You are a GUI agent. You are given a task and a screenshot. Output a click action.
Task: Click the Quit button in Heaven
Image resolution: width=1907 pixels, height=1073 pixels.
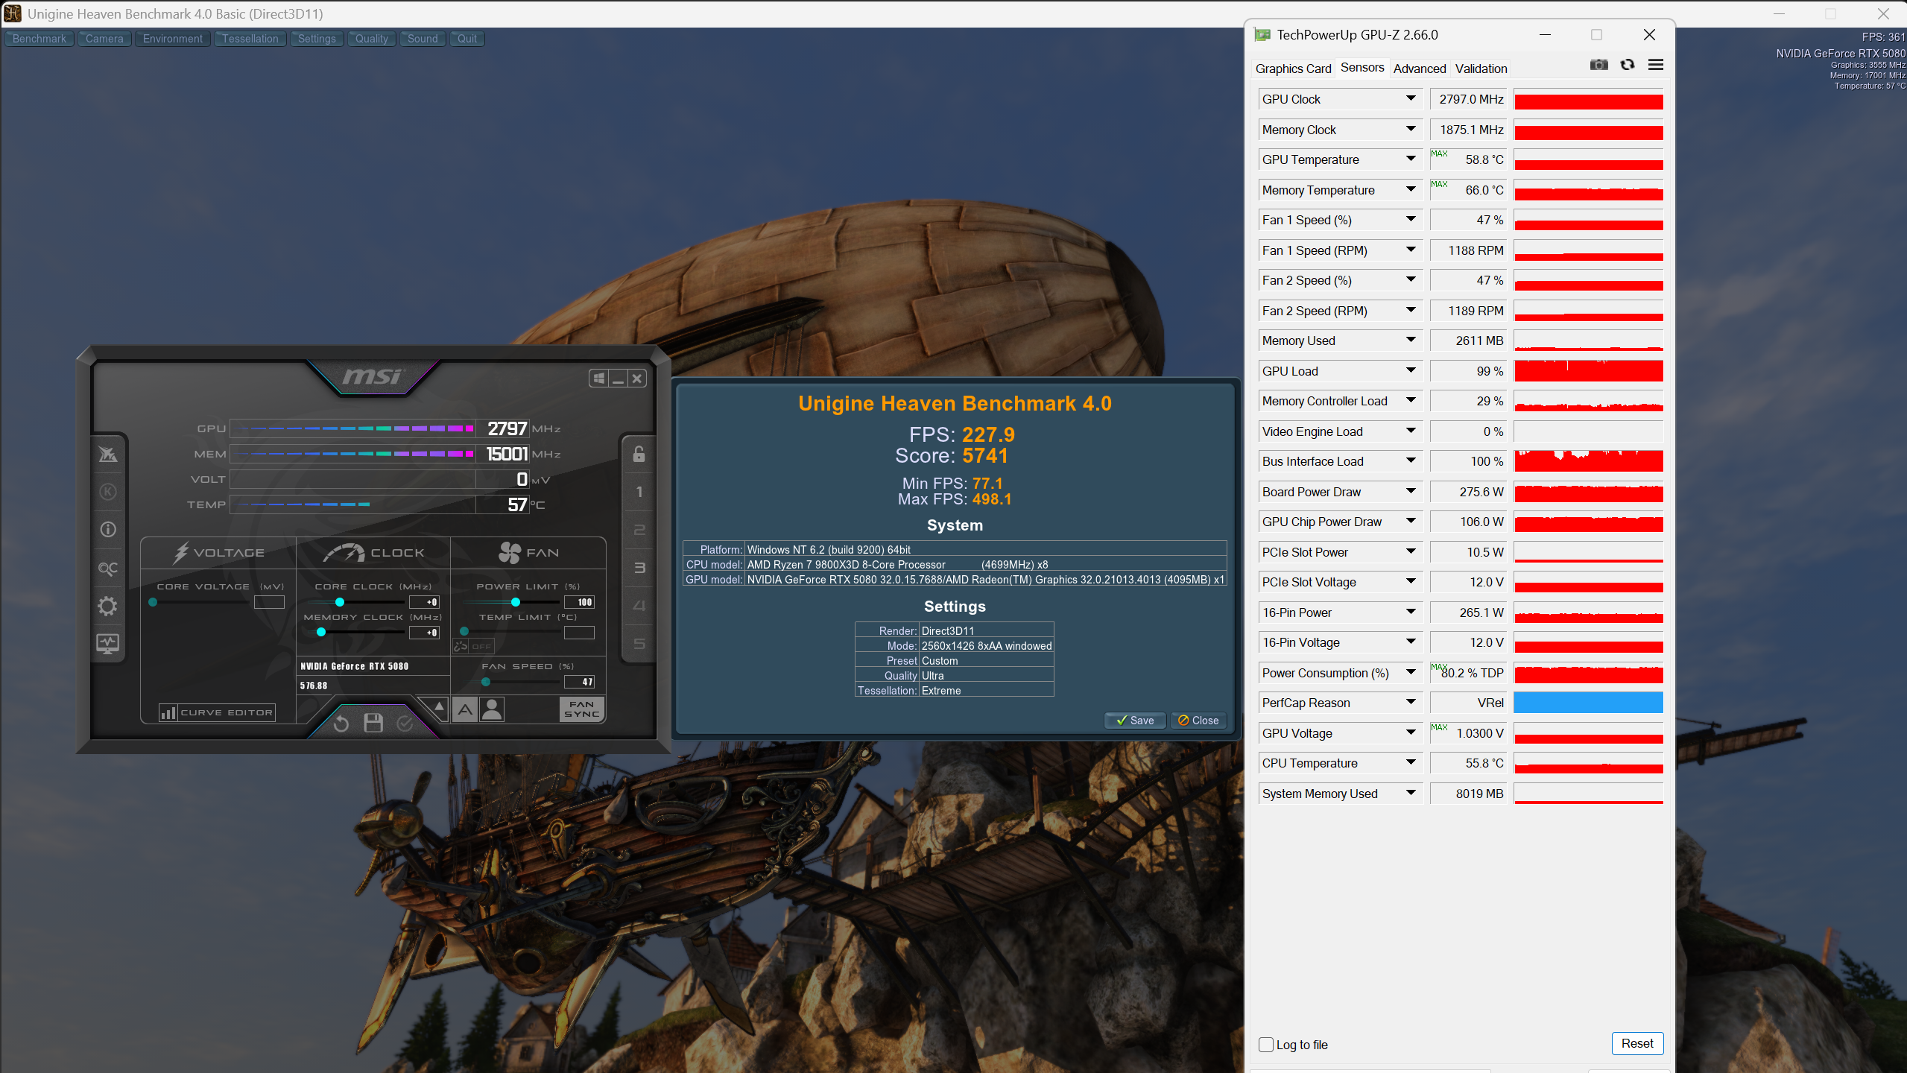[x=467, y=39]
